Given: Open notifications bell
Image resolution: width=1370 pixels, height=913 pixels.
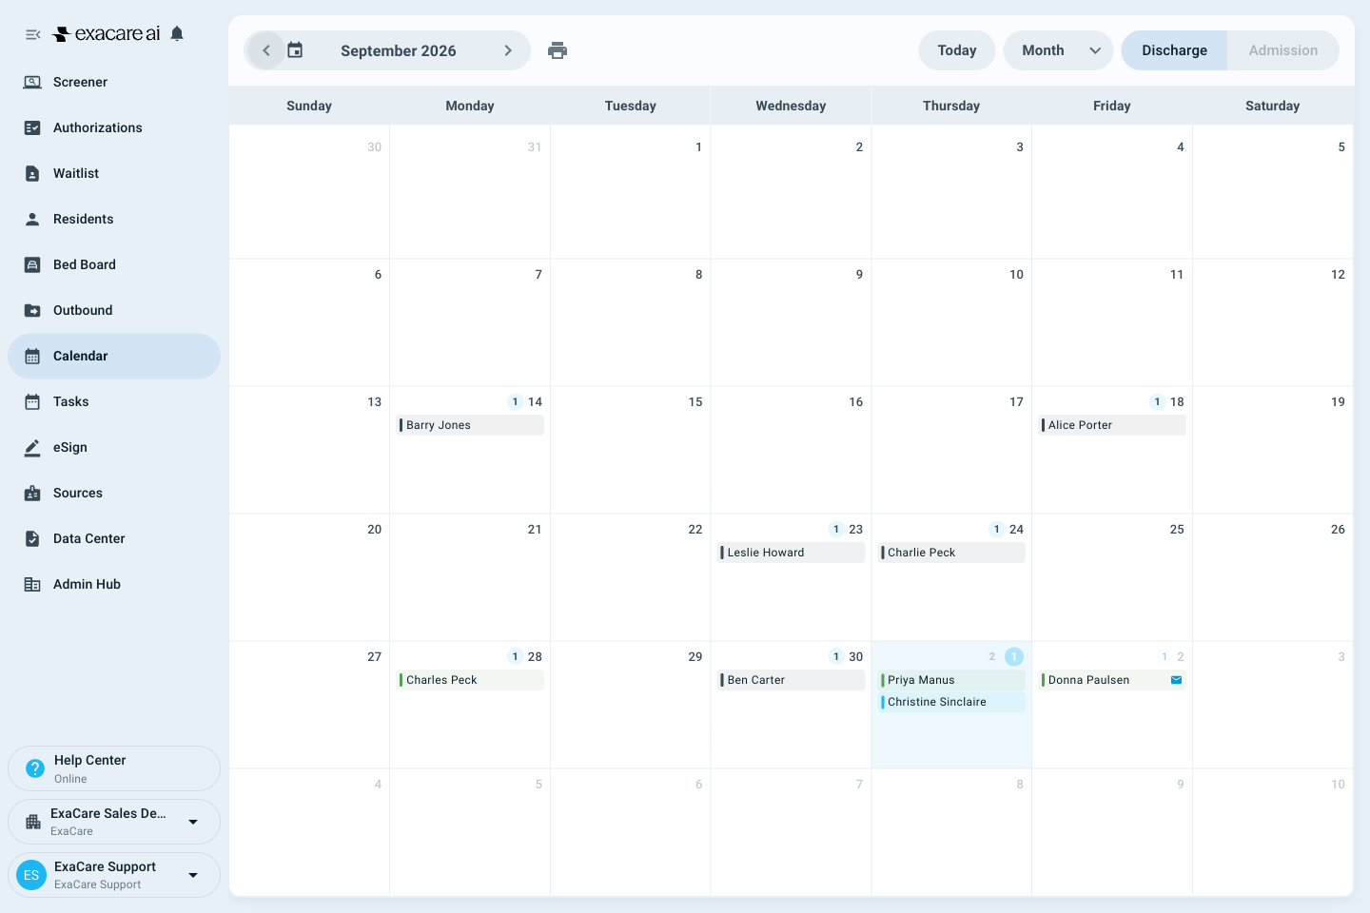Looking at the screenshot, I should point(177,34).
